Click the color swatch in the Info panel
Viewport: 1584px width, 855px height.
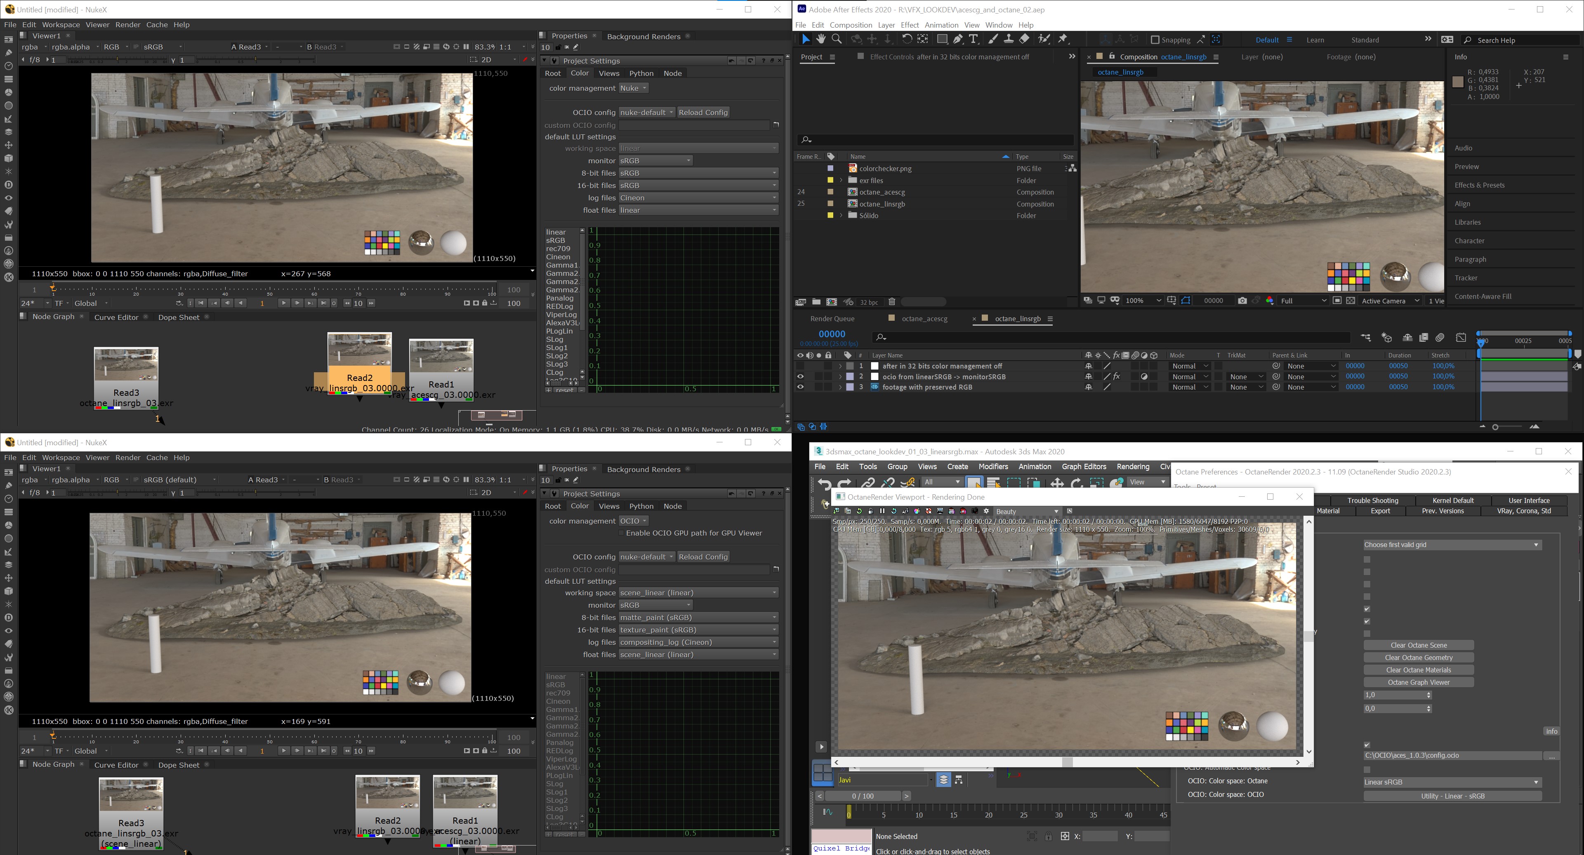coord(1457,82)
